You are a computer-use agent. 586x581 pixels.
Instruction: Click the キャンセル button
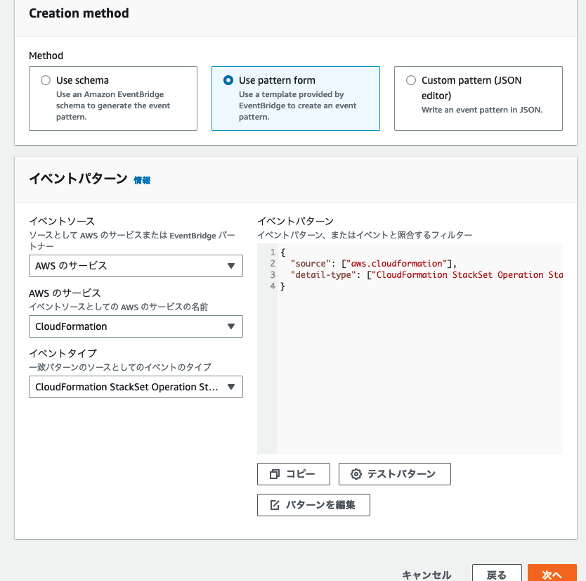[x=427, y=575]
